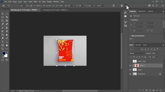The image size is (165, 92).
Task: Open the Opacity value dropdown arrow
Action: point(157,53)
